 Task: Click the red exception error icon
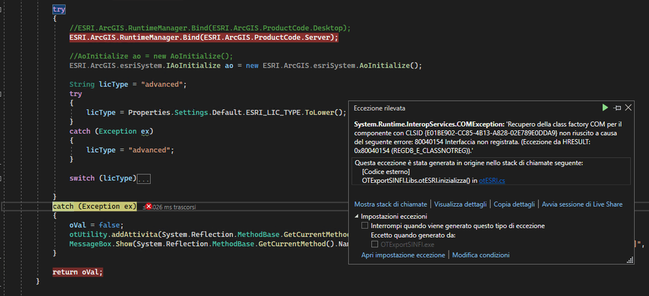pos(148,206)
